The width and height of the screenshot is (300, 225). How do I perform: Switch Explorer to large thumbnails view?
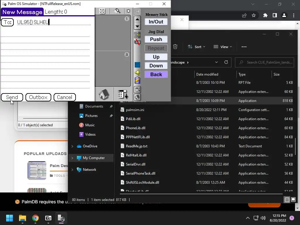293,200
